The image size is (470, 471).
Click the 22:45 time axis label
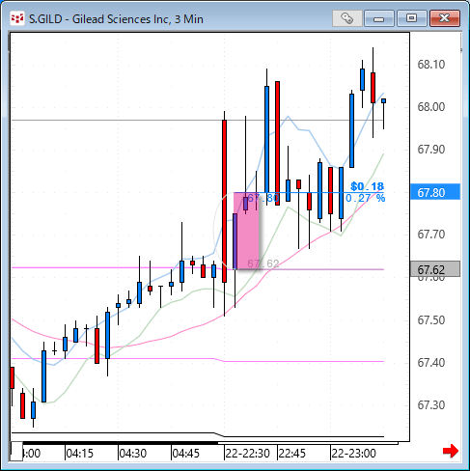(x=292, y=454)
